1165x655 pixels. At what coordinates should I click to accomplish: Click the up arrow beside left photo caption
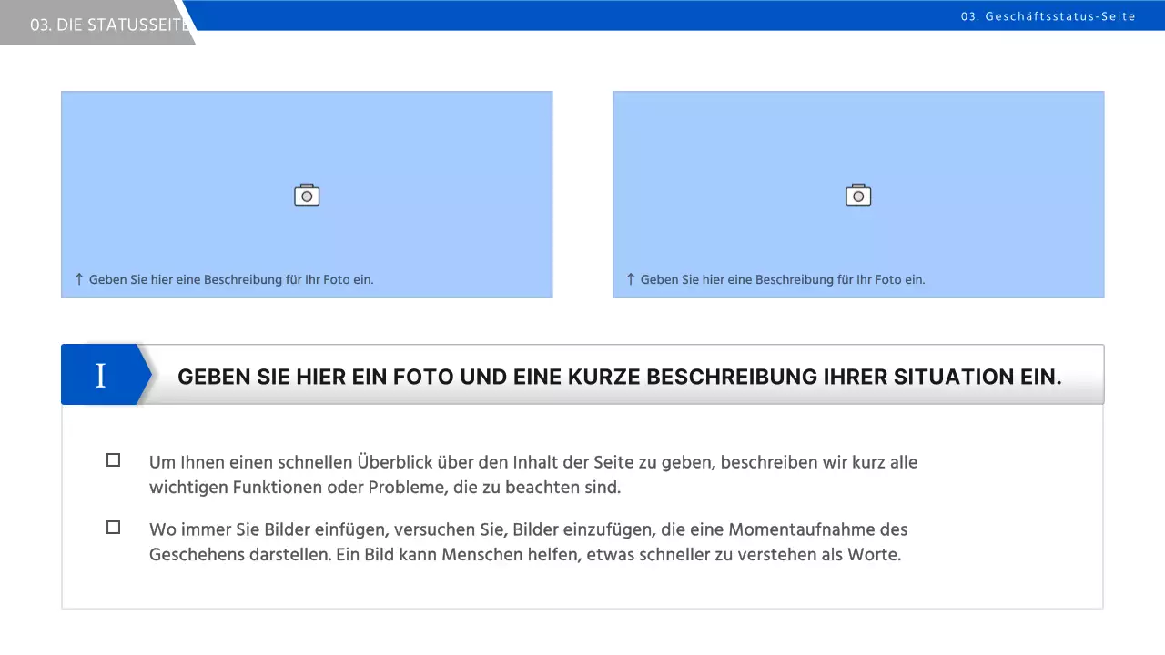point(78,279)
